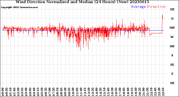Click the '23:55' time axis label
The height and width of the screenshot is (97, 179).
click(163, 92)
